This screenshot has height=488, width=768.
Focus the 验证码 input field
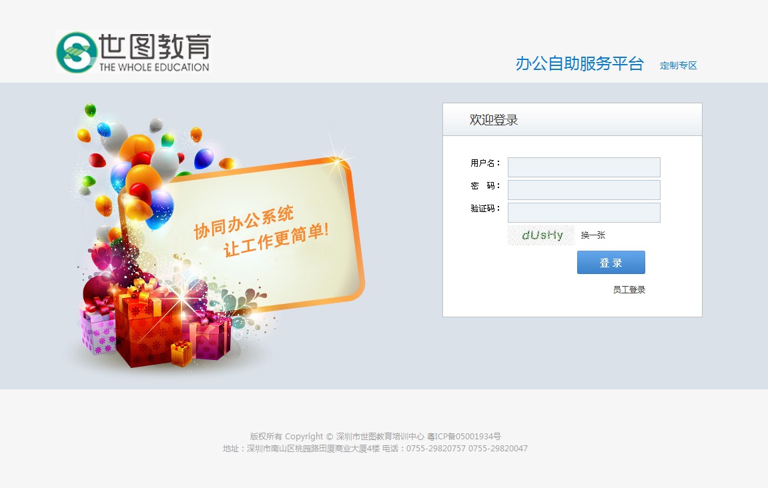click(x=584, y=213)
